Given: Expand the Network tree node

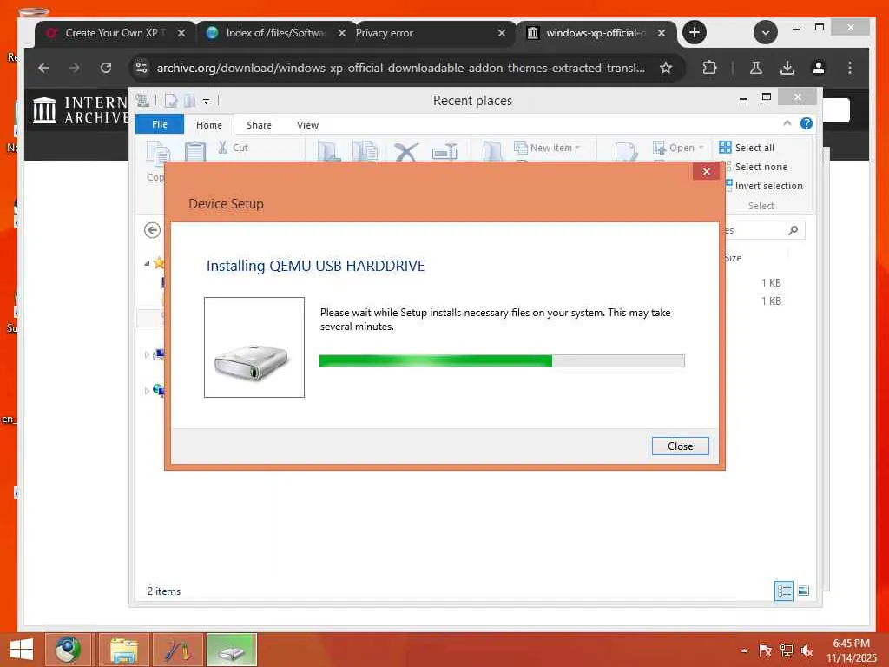Looking at the screenshot, I should 147,391.
